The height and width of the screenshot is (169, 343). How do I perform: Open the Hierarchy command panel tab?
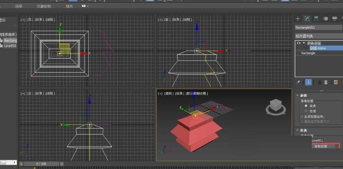pos(316,19)
